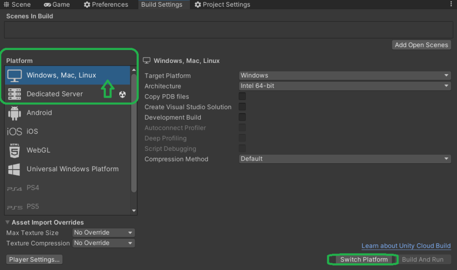Select the Windows, Mac, Linux platform icon

click(x=15, y=75)
